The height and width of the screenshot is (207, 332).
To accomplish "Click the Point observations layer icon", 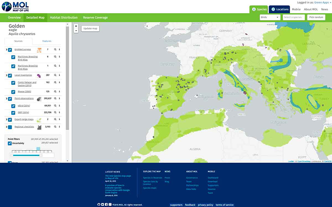I will pos(39,99).
